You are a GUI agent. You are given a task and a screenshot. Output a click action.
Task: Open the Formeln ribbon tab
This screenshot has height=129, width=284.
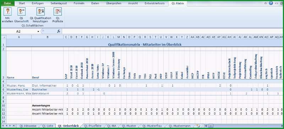pos(79,3)
